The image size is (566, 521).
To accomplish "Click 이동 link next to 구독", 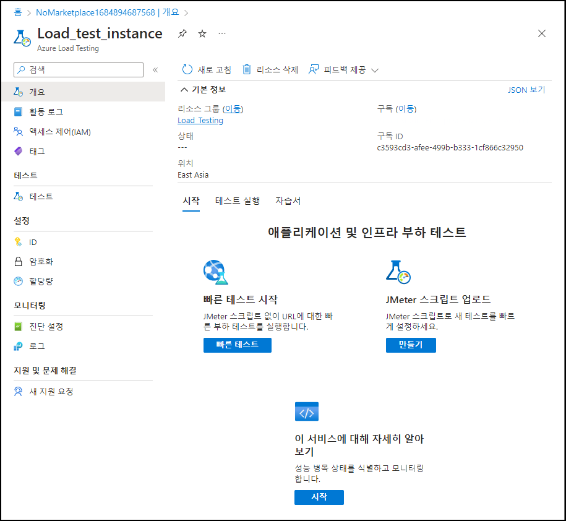I will pos(406,109).
